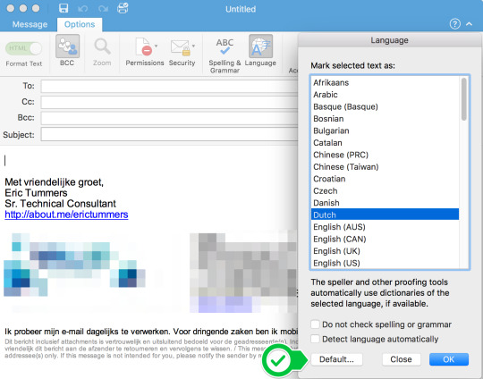Click the Security envelope icon
Image resolution: width=483 pixels, height=379 pixels.
coord(181,47)
